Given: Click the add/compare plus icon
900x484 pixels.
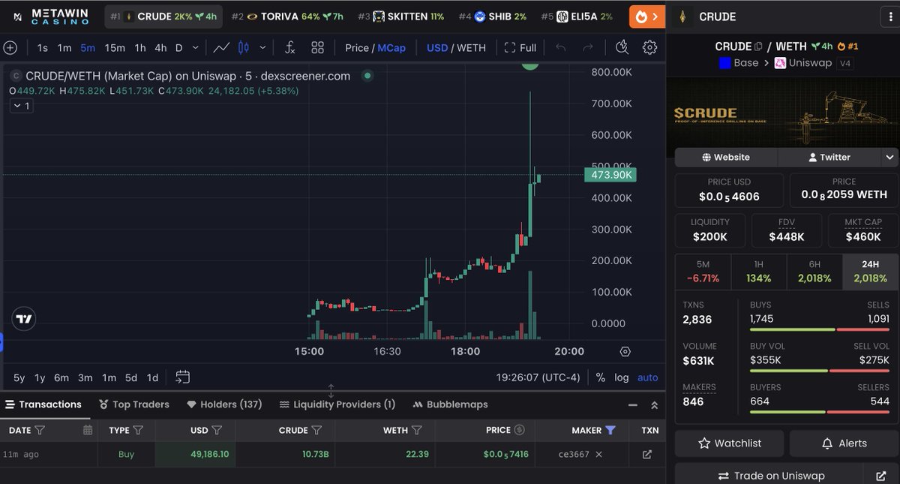Looking at the screenshot, I should click(10, 47).
